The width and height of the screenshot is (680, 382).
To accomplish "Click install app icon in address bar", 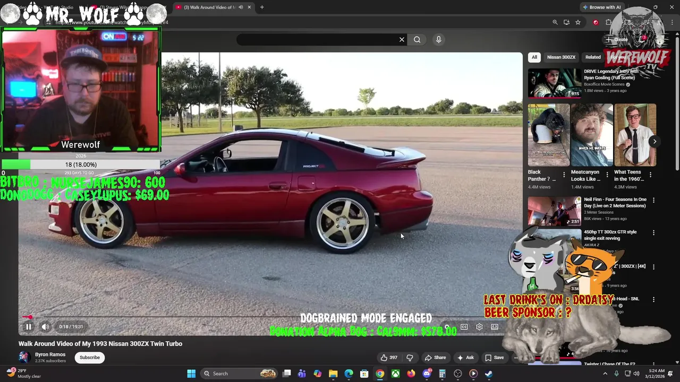I will point(566,22).
